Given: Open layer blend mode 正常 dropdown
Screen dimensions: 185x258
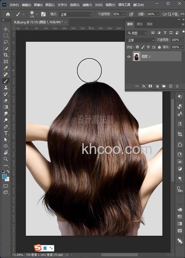Looking at the screenshot, I should (x=141, y=40).
